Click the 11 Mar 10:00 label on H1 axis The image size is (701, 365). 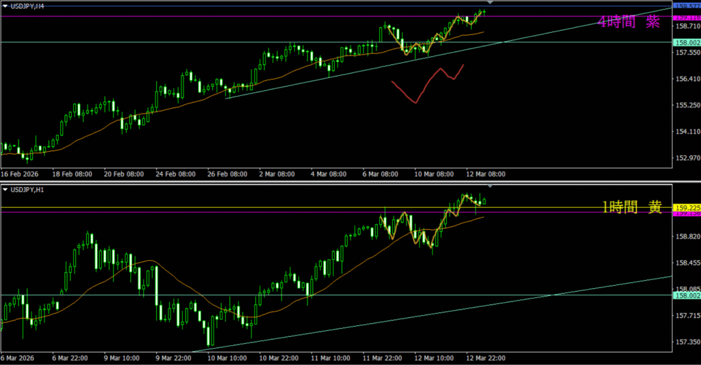[332, 358]
